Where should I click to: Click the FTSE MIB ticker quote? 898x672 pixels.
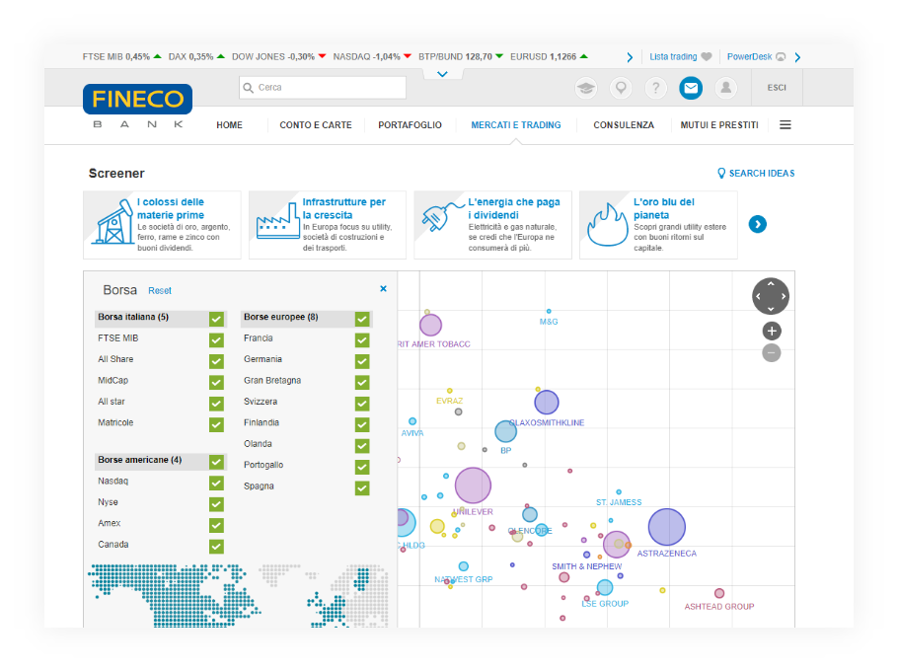[x=121, y=56]
